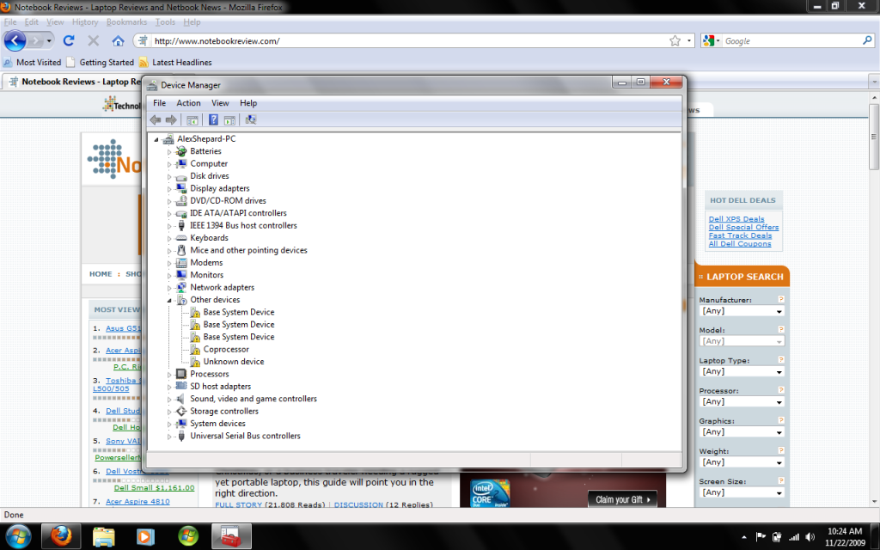
Task: Expand Universal Serial Bus controllers node
Action: click(169, 436)
